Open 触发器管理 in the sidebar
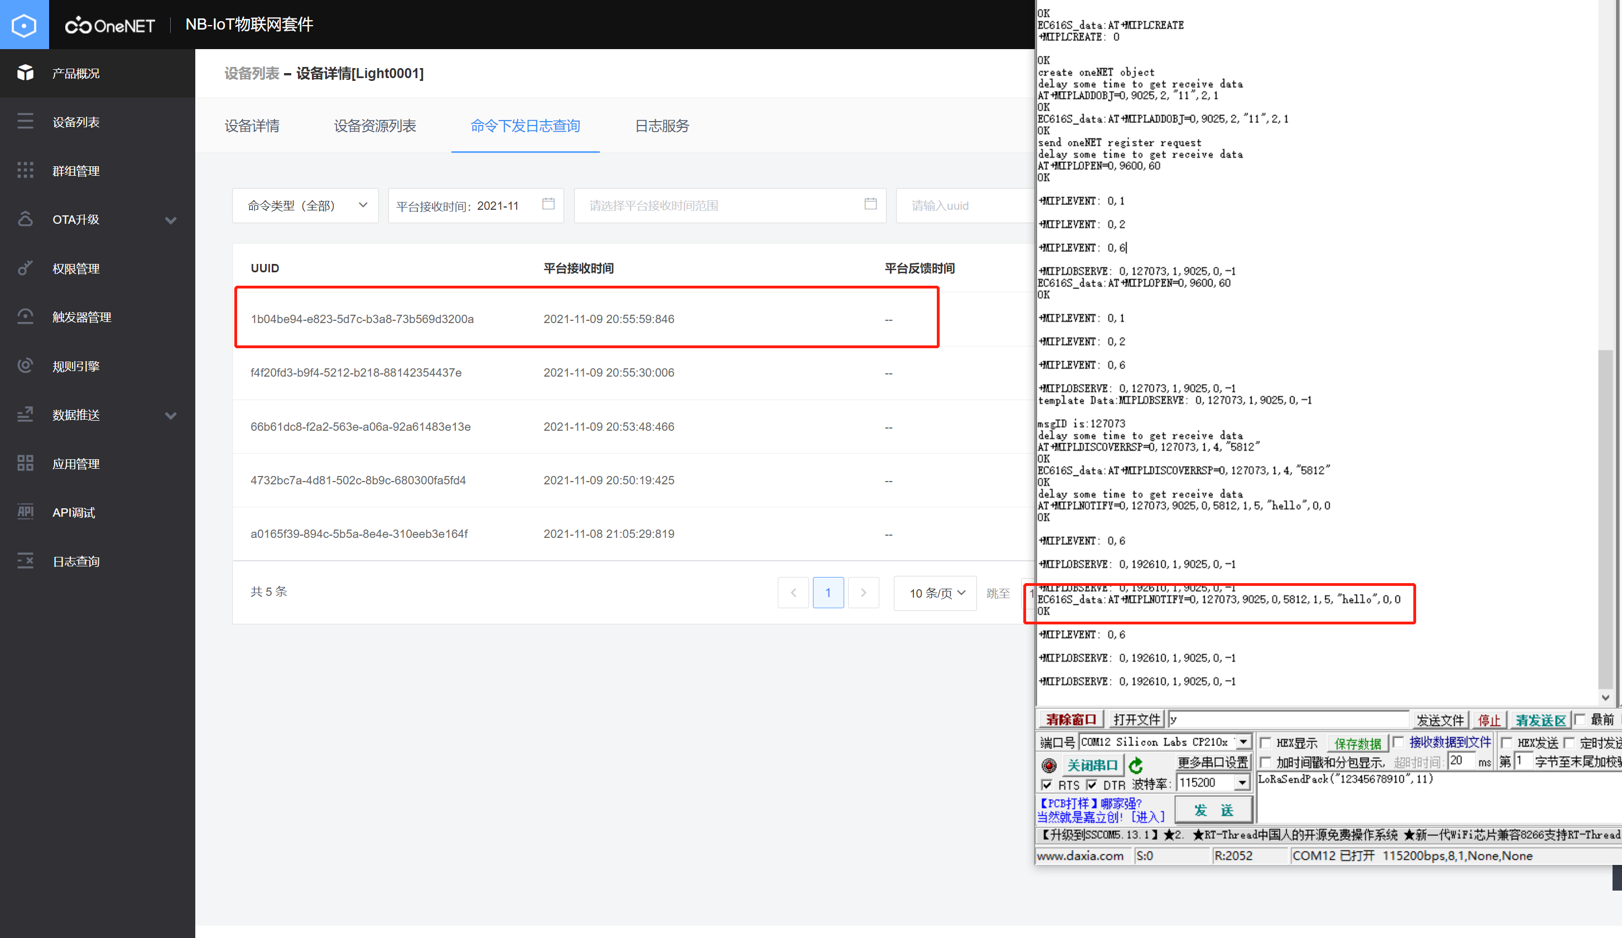The image size is (1622, 938). tap(82, 317)
